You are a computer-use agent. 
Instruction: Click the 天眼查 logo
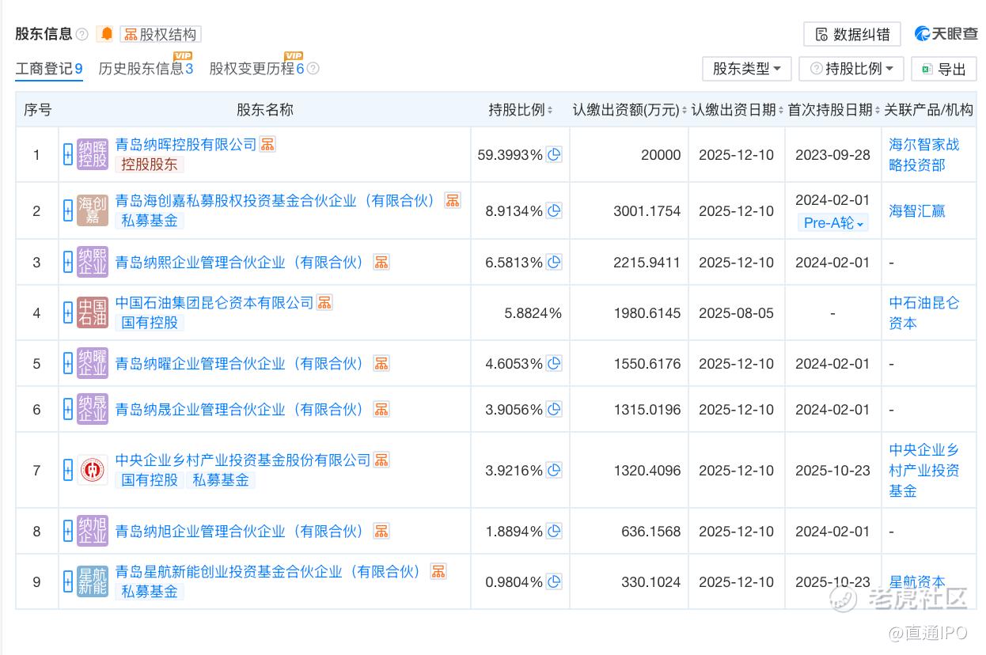click(946, 34)
